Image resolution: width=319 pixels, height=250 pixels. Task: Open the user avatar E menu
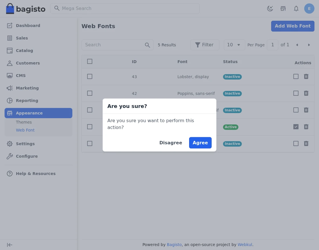[x=309, y=9]
